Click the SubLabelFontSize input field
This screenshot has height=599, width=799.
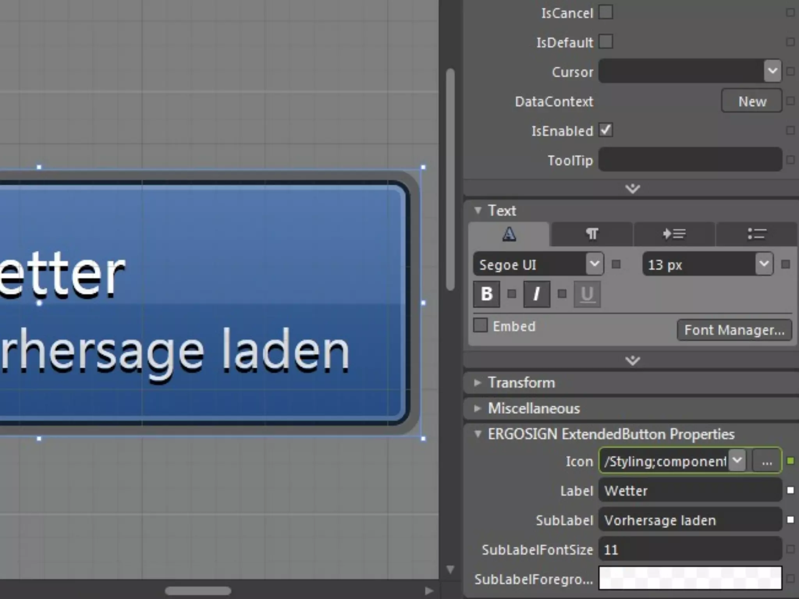coord(690,549)
